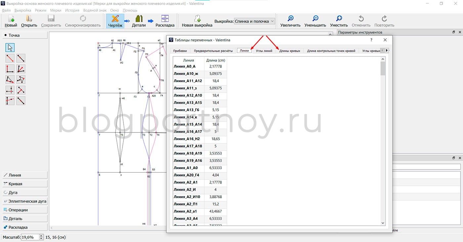
Task: Select the Линия_А16_Н2 row
Action: point(200,139)
